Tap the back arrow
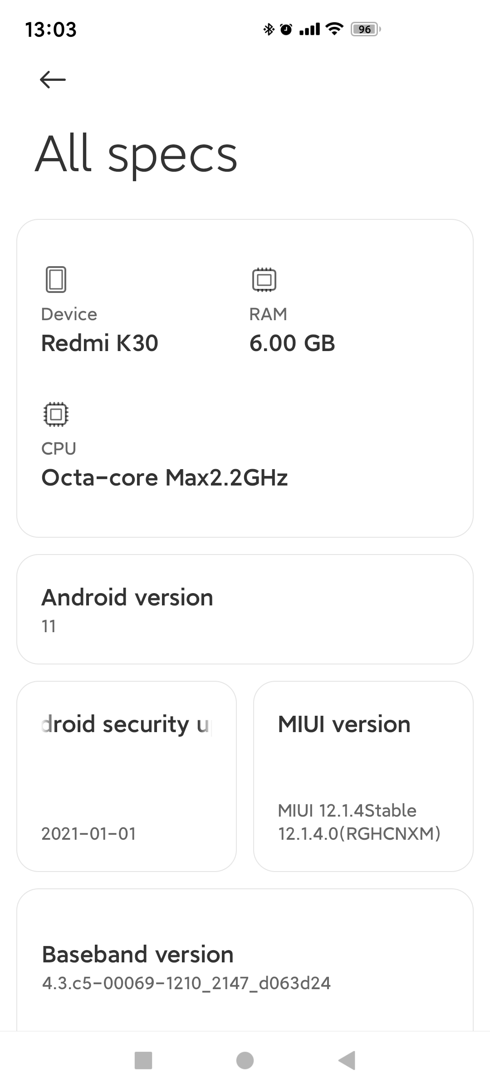This screenshot has width=490, height=1090. (x=53, y=80)
